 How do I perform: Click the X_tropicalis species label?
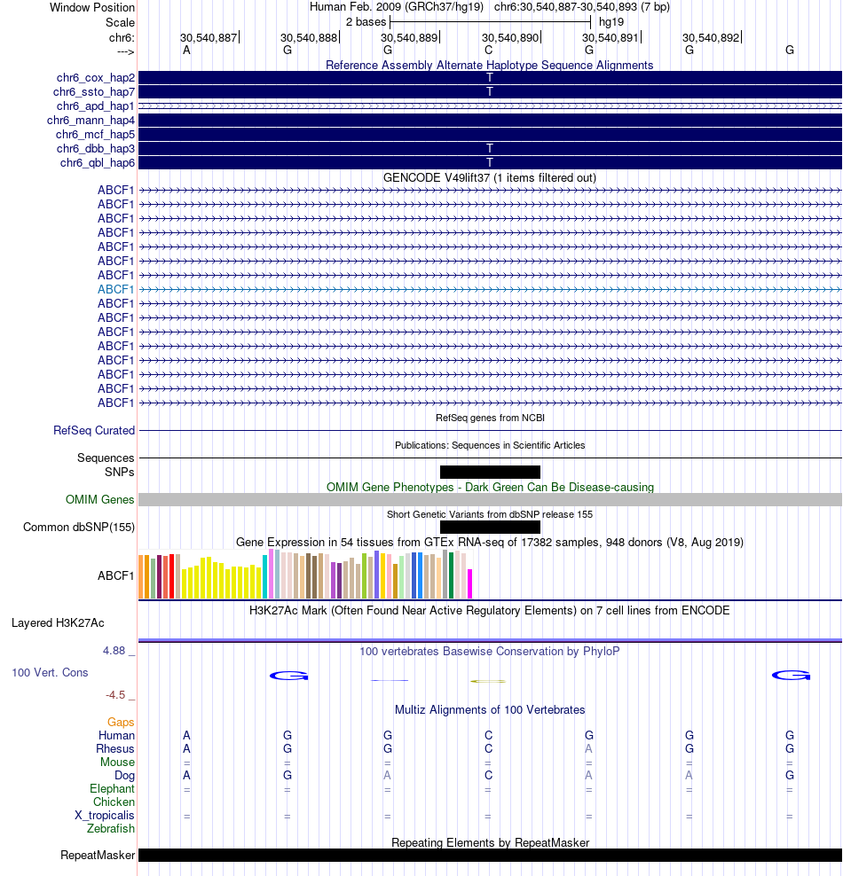pos(105,816)
